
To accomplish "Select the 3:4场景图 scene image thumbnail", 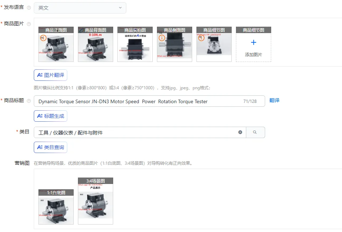I will point(95,200).
